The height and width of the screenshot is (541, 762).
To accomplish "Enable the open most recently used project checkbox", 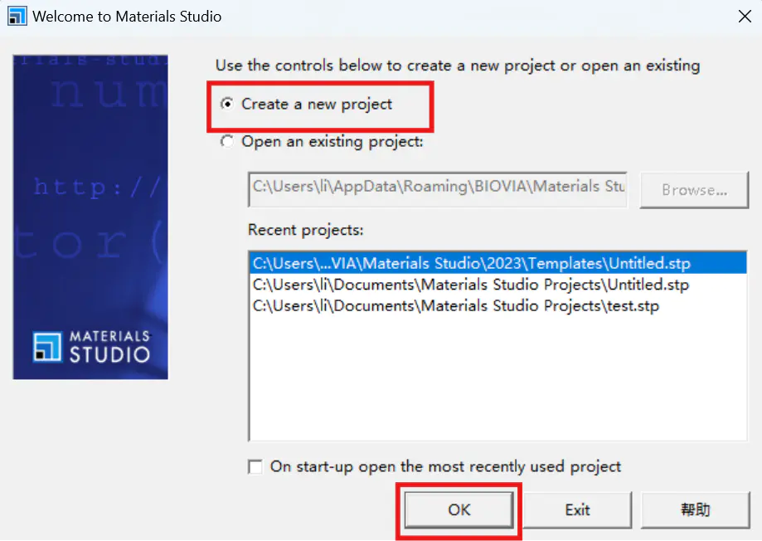I will tap(255, 467).
